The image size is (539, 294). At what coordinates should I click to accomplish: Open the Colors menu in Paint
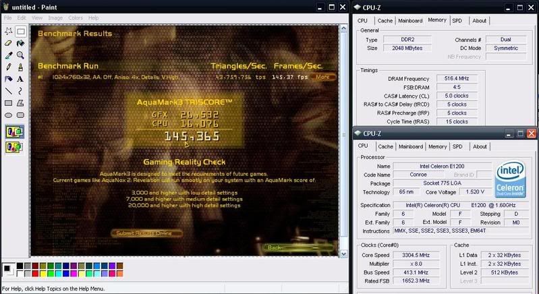[x=76, y=18]
